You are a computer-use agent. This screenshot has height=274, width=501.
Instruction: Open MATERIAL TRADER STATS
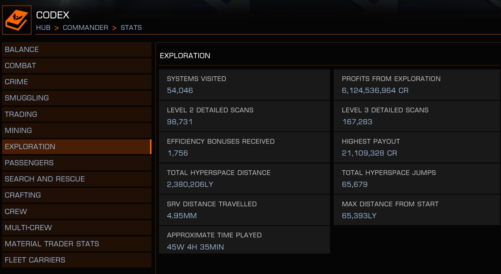[x=77, y=244]
